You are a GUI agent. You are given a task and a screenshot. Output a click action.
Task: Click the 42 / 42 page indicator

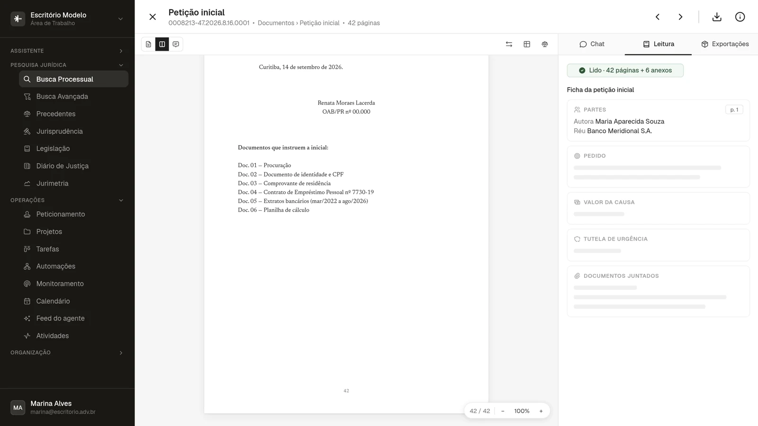480,411
